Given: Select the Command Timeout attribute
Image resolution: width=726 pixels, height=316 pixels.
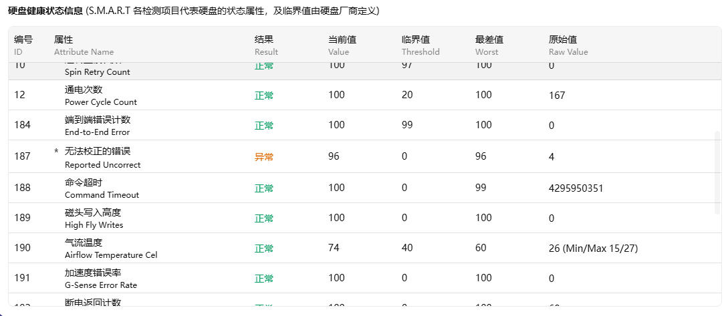Looking at the screenshot, I should (365, 188).
